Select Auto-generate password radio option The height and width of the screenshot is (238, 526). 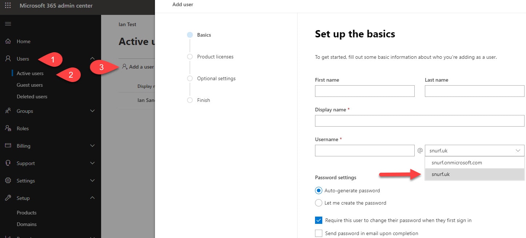(x=319, y=190)
